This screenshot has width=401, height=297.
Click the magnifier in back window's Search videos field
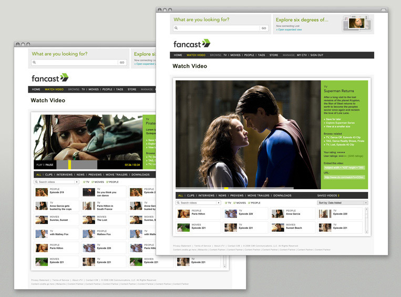click(x=37, y=182)
